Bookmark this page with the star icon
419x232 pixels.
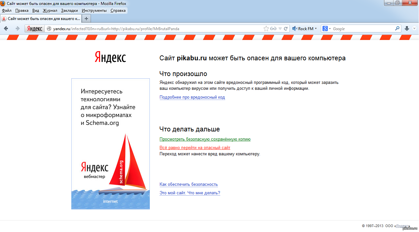[x=266, y=29]
